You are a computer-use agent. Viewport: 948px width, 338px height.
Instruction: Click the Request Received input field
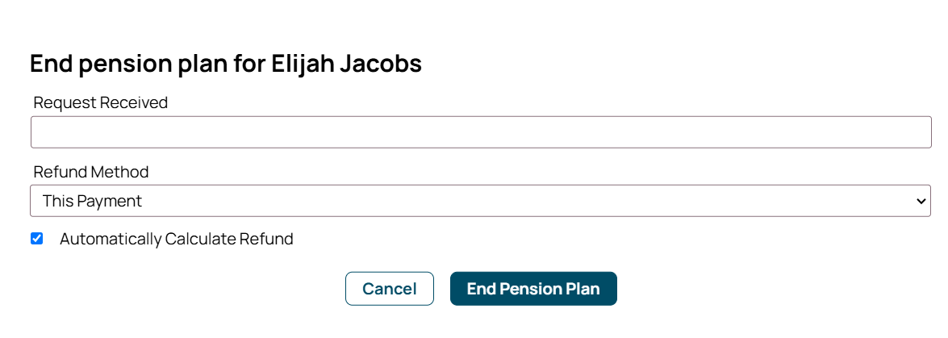point(481,132)
